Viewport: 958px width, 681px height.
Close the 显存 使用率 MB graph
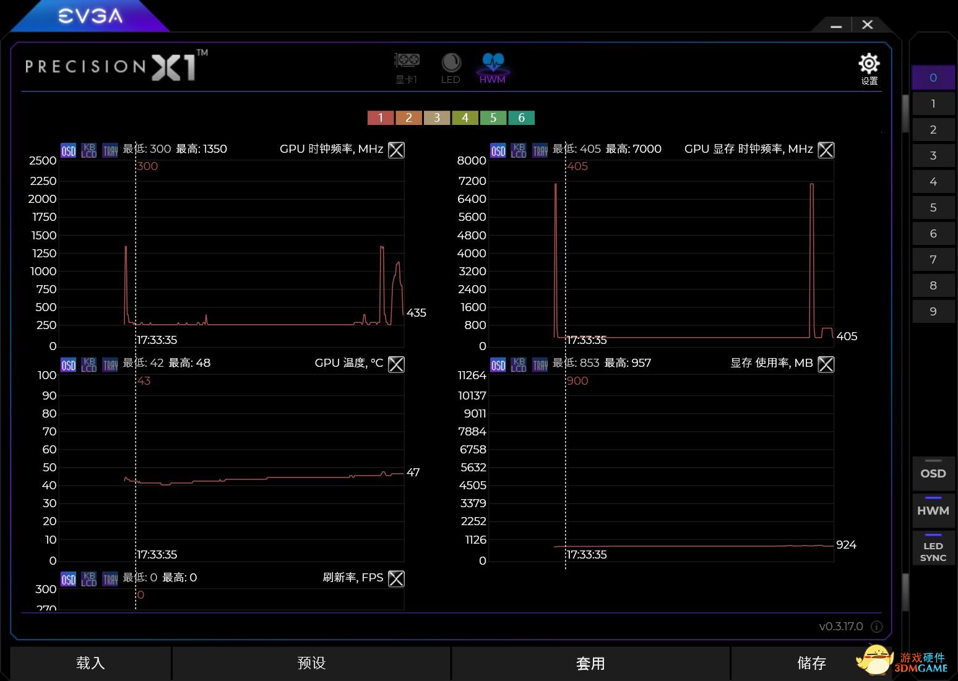coord(826,364)
